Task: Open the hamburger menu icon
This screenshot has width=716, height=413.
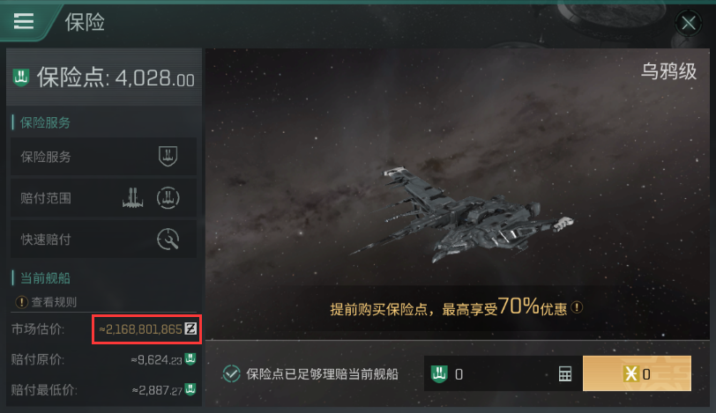Action: point(23,21)
